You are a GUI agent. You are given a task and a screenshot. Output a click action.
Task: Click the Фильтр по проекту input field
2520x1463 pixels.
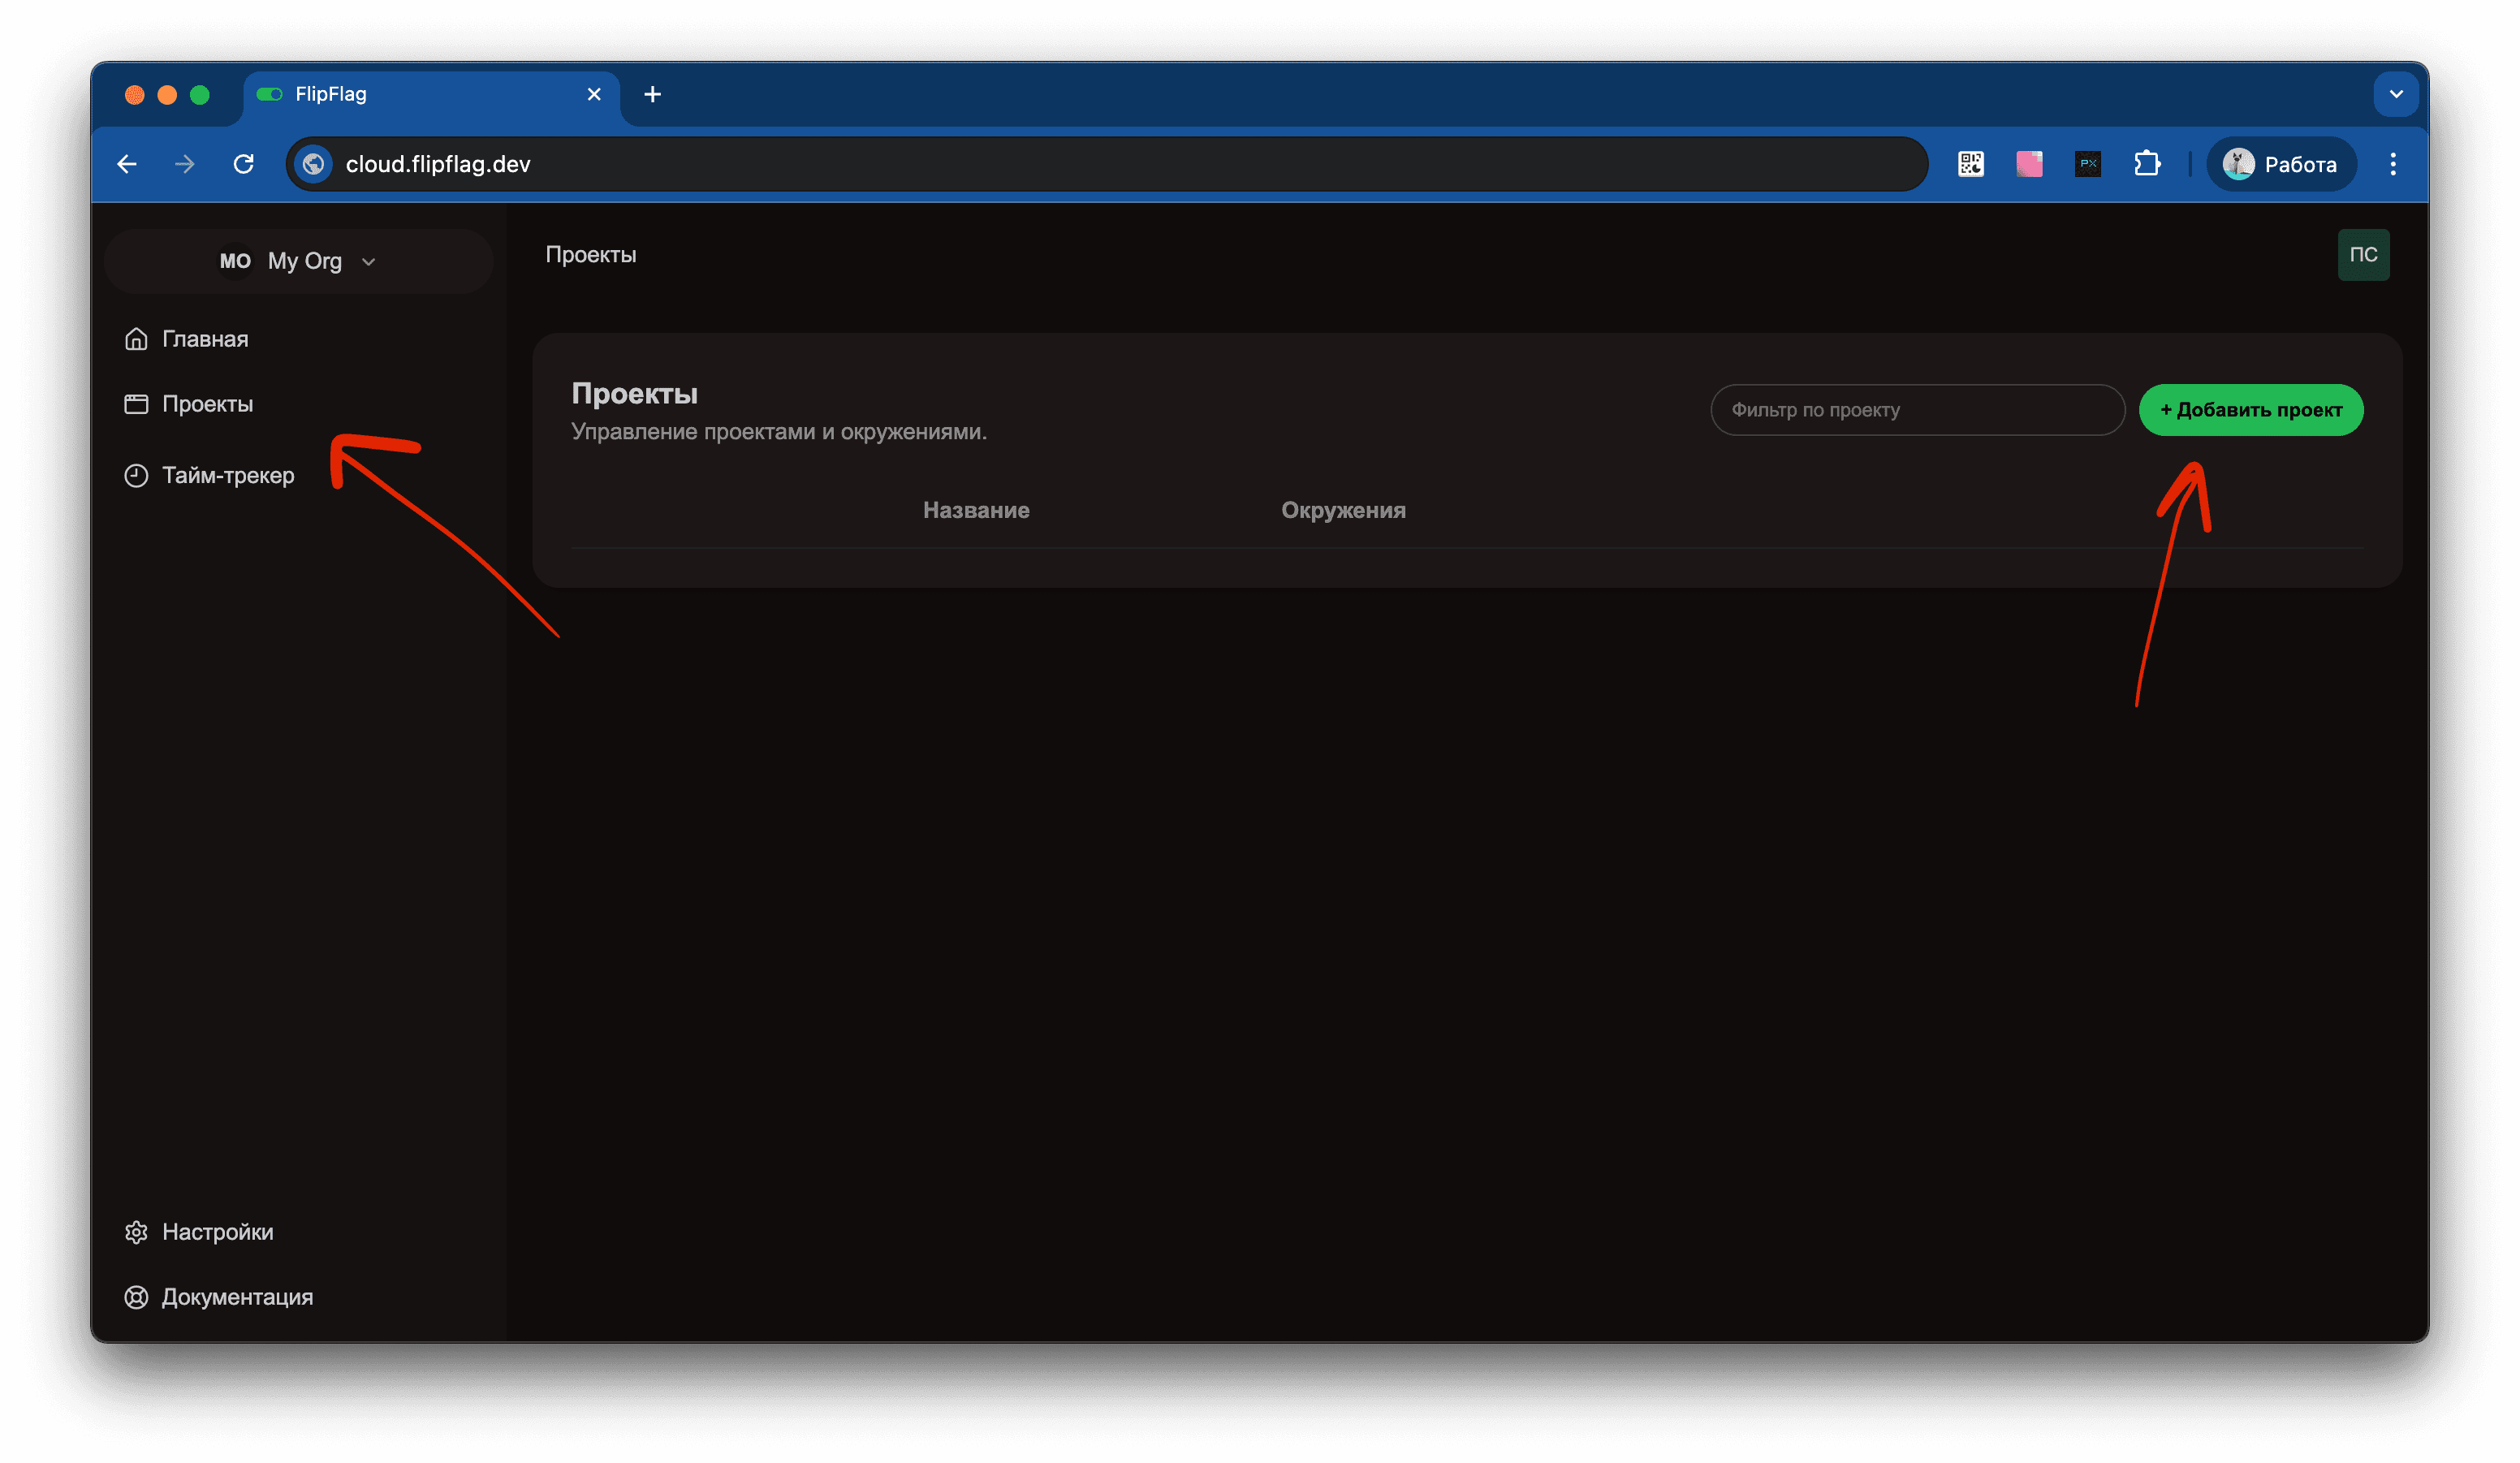pyautogui.click(x=1916, y=409)
